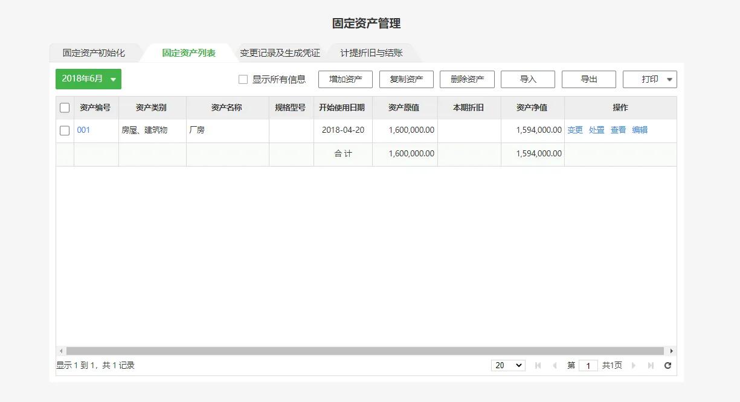Check the row checkbox for asset 001
This screenshot has width=740, height=402.
click(65, 129)
